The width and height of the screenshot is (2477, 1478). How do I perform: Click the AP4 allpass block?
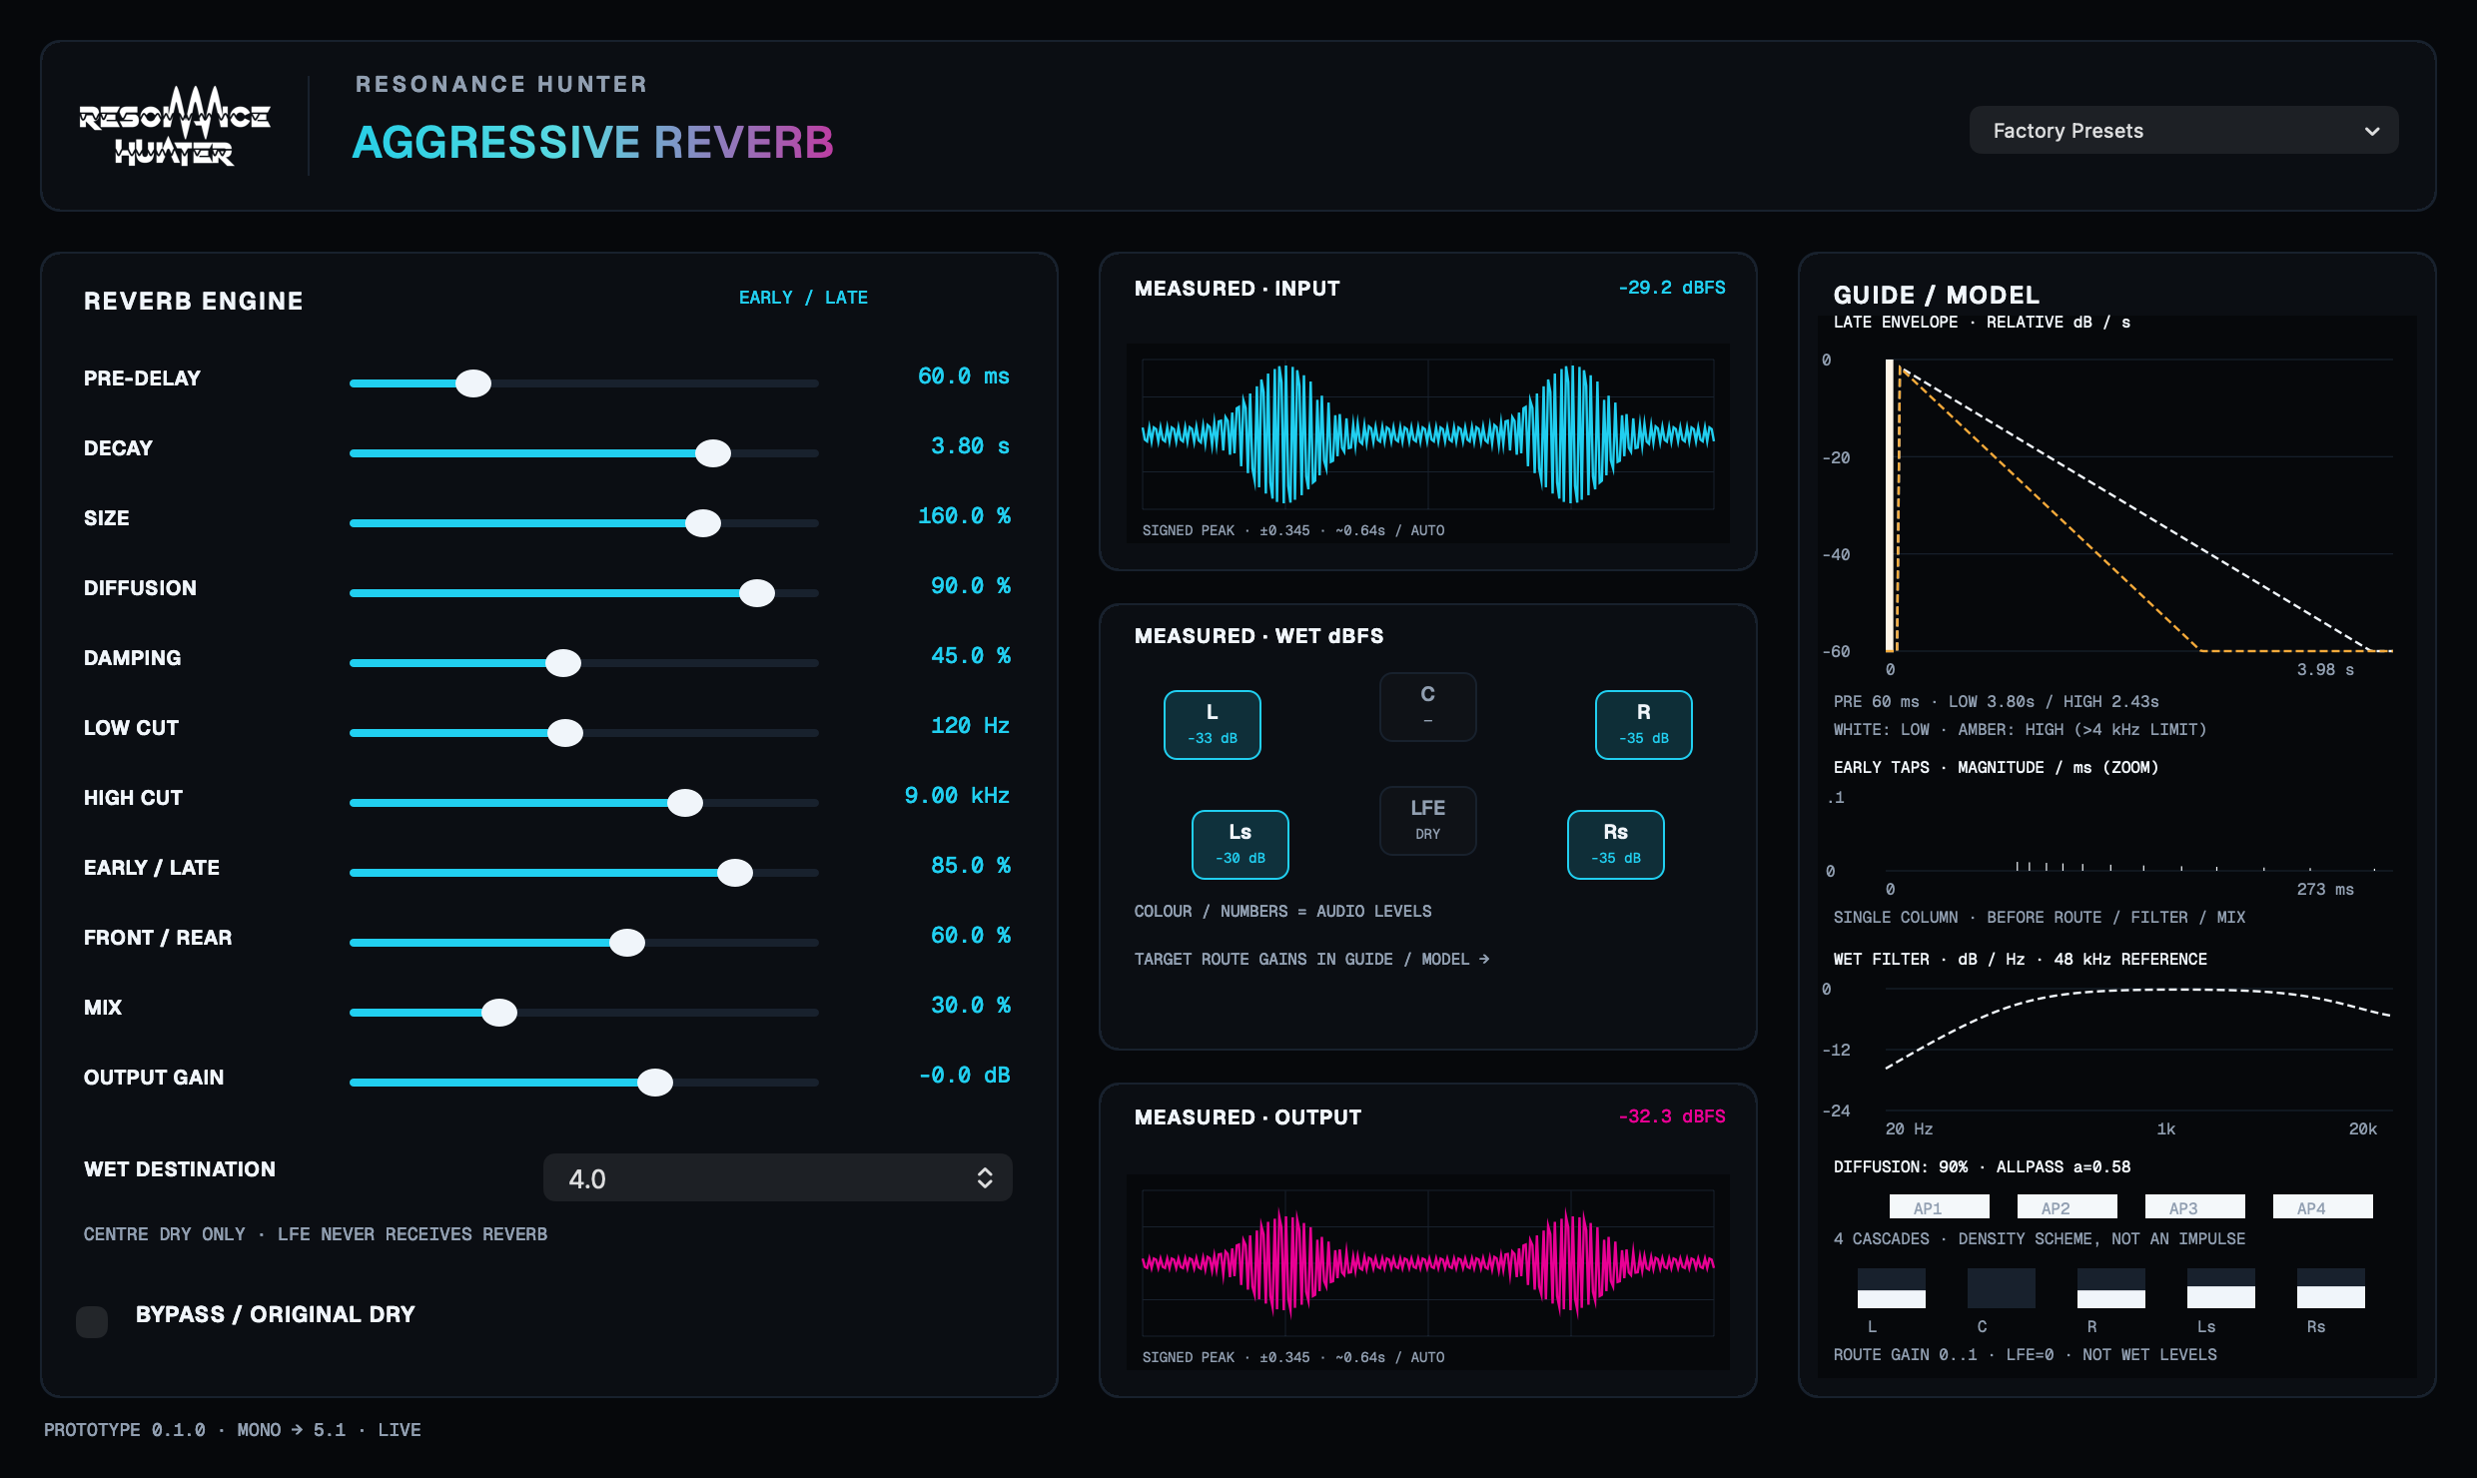click(x=2323, y=1206)
